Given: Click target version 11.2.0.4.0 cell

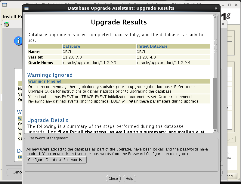Looking at the screenshot, I should (x=173, y=57).
